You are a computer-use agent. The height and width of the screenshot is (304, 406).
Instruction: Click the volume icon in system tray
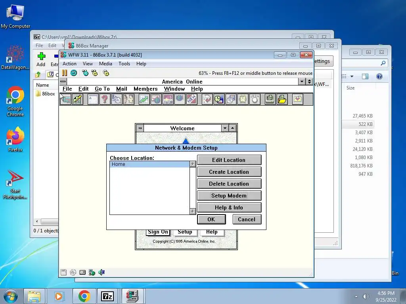366,296
